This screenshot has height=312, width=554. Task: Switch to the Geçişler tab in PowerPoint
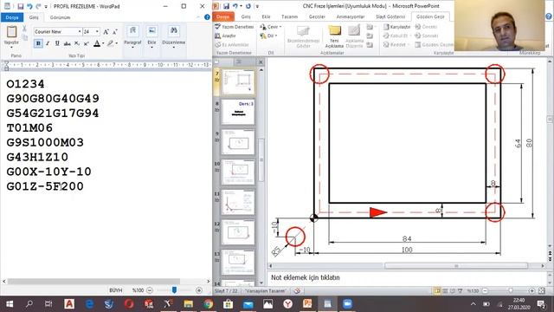click(317, 16)
